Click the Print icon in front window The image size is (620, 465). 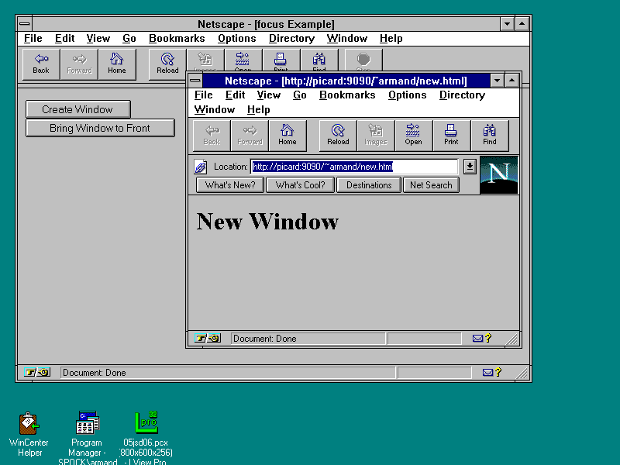452,135
